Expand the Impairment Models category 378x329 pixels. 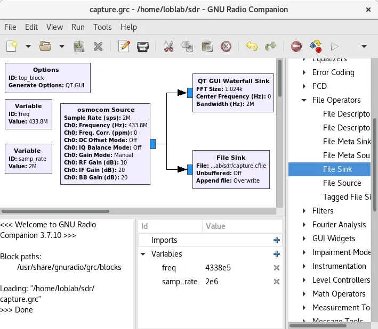click(x=304, y=252)
